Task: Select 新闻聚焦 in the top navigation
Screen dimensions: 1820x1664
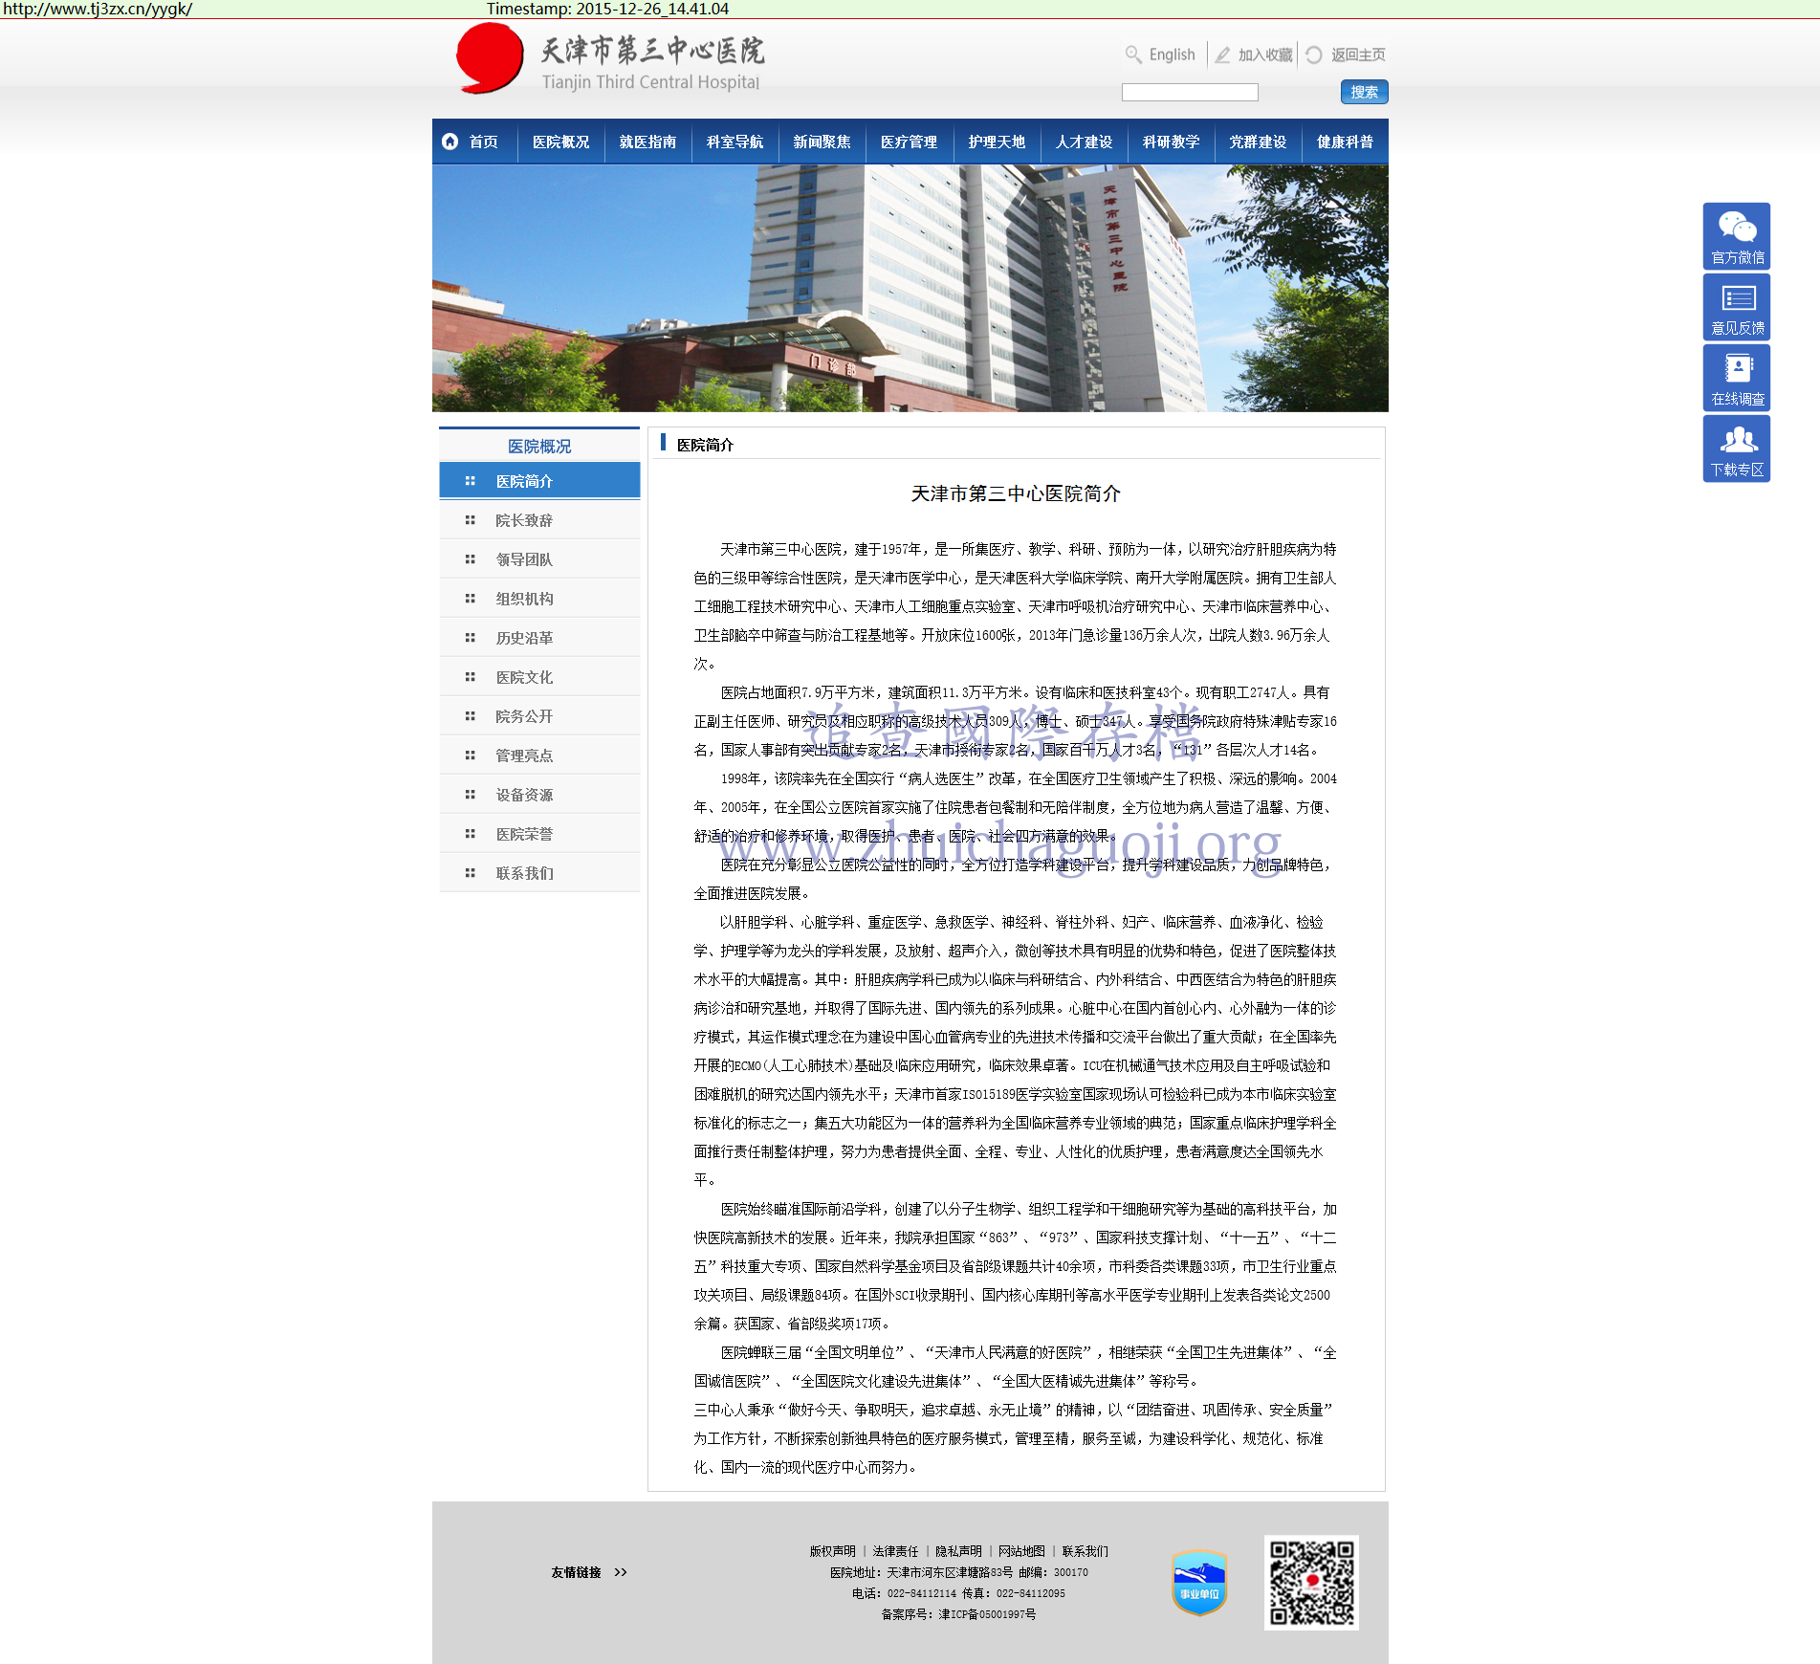Action: pos(822,142)
